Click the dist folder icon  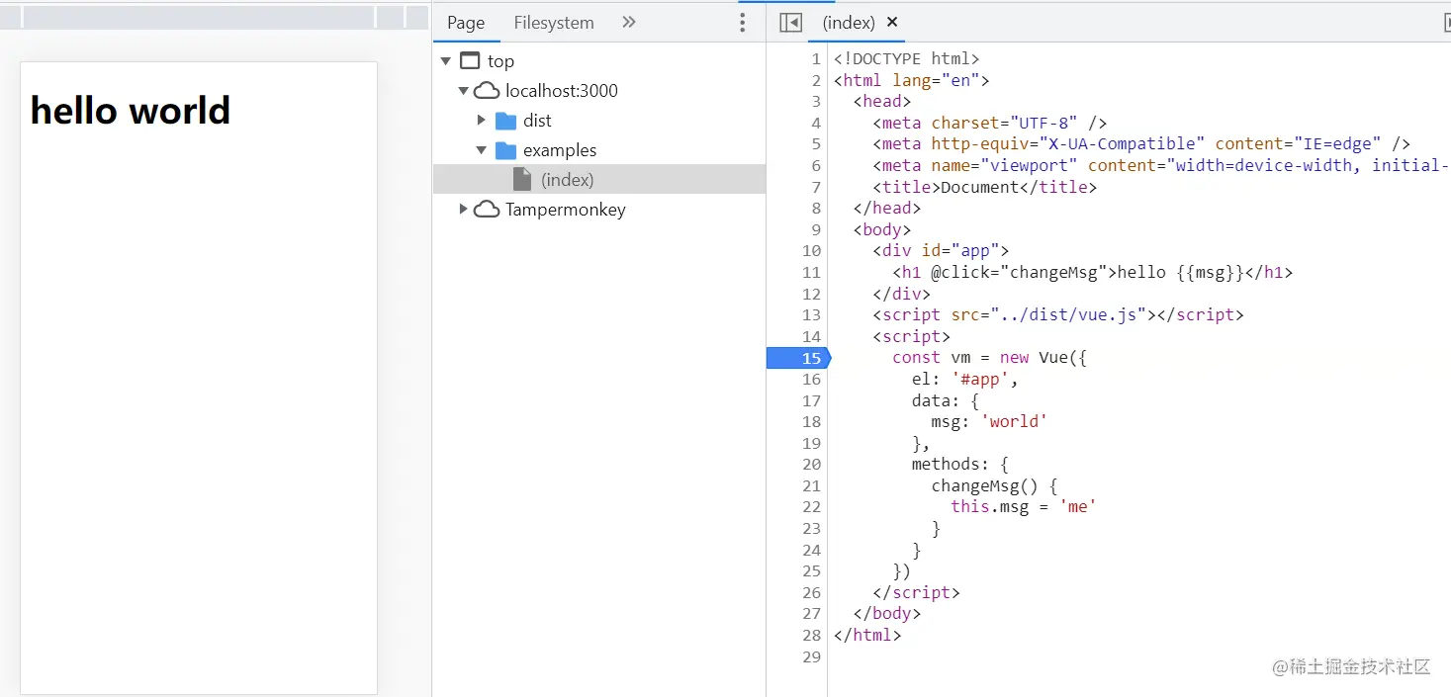(506, 121)
